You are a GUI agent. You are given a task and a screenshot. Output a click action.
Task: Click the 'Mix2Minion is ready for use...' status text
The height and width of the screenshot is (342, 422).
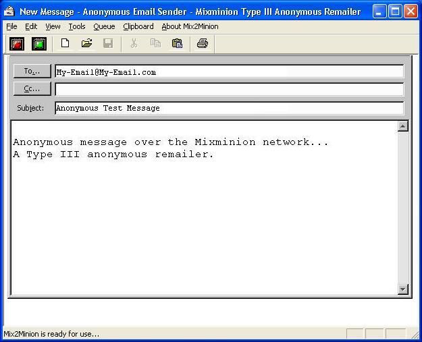pyautogui.click(x=51, y=334)
